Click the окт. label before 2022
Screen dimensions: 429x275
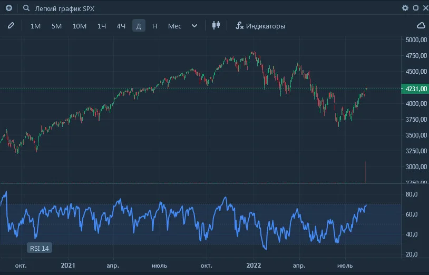click(206, 266)
